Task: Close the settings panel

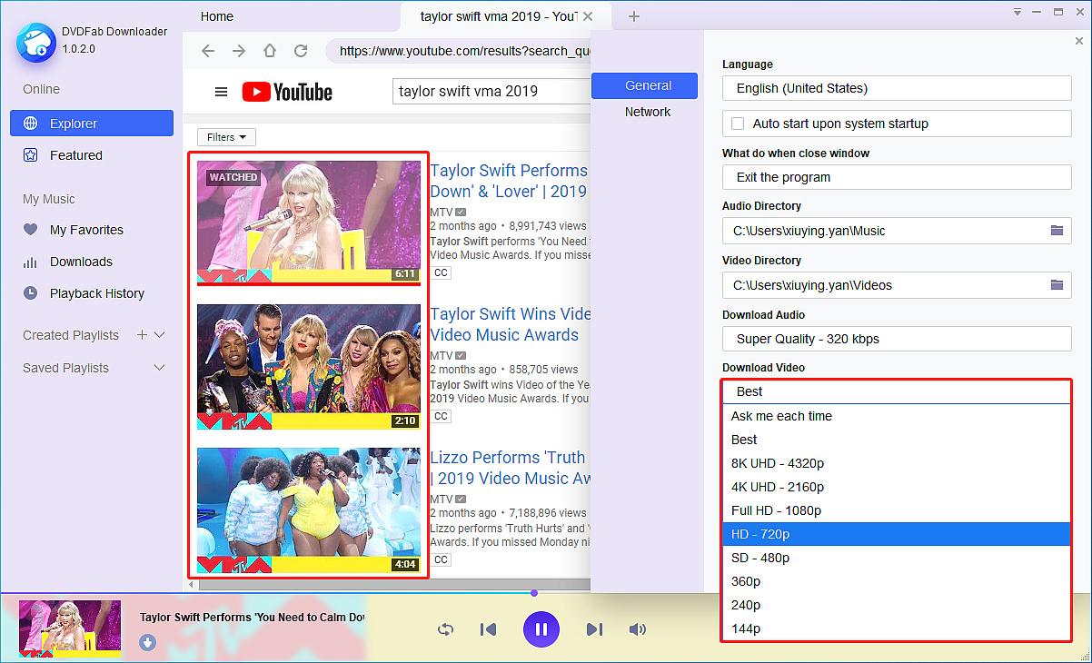Action: pos(1078,41)
